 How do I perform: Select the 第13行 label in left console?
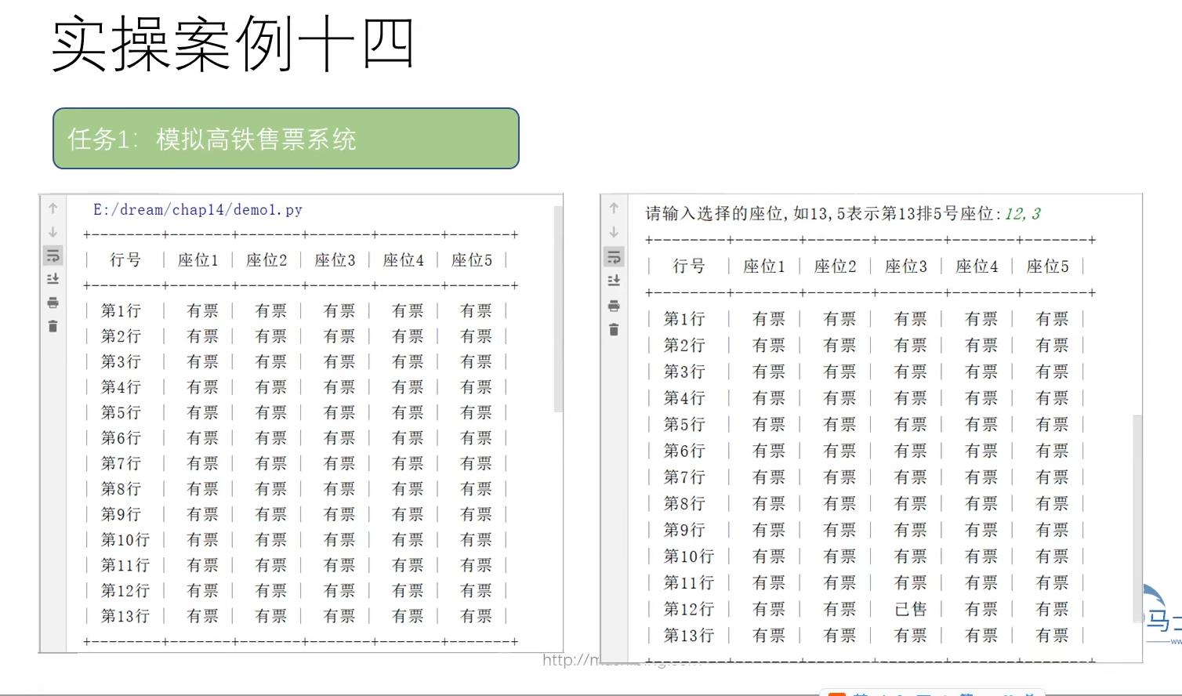click(125, 616)
